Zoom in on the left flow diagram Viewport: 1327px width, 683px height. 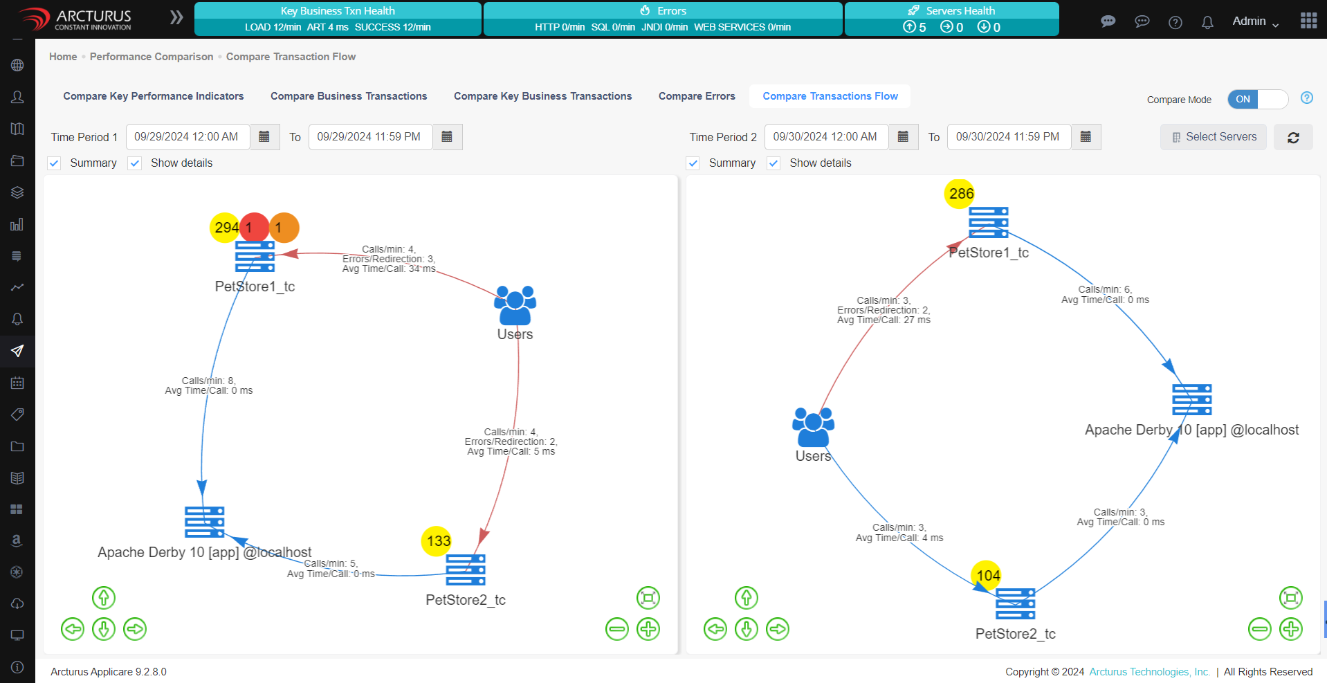click(648, 629)
